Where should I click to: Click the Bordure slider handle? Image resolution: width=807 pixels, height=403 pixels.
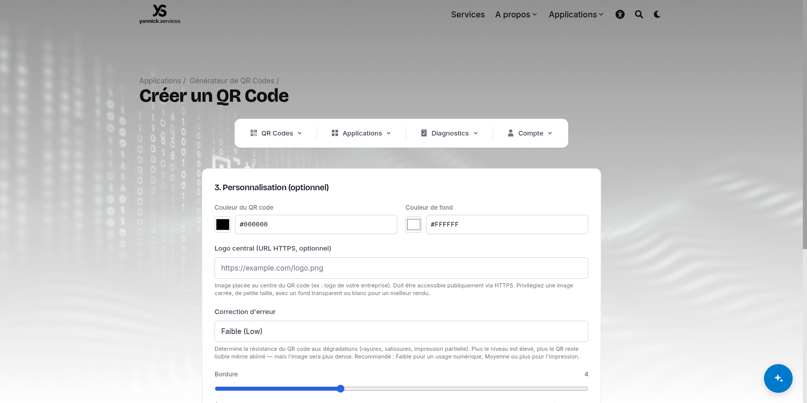[x=341, y=389]
